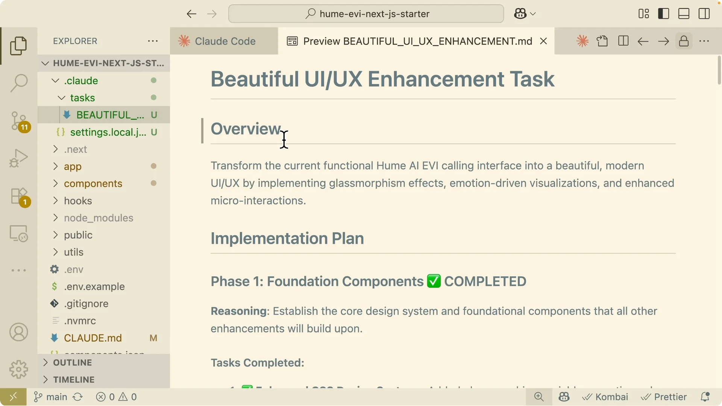This screenshot has width=722, height=406.
Task: Show errors and warnings count
Action: (x=117, y=397)
